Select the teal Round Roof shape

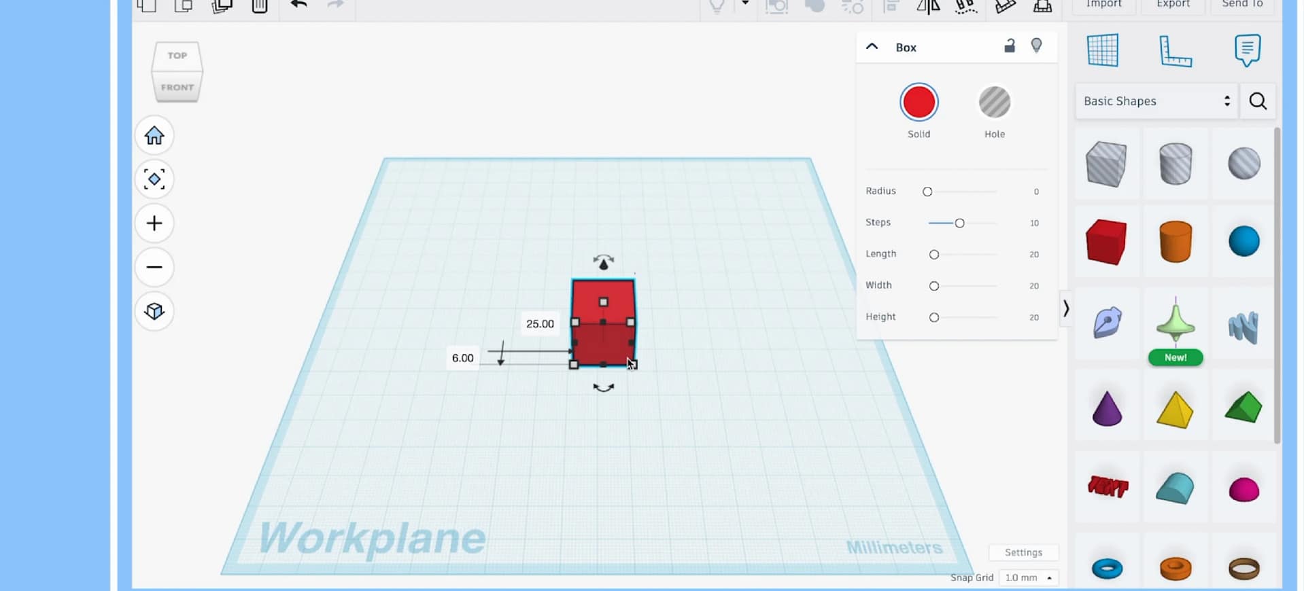[1176, 488]
